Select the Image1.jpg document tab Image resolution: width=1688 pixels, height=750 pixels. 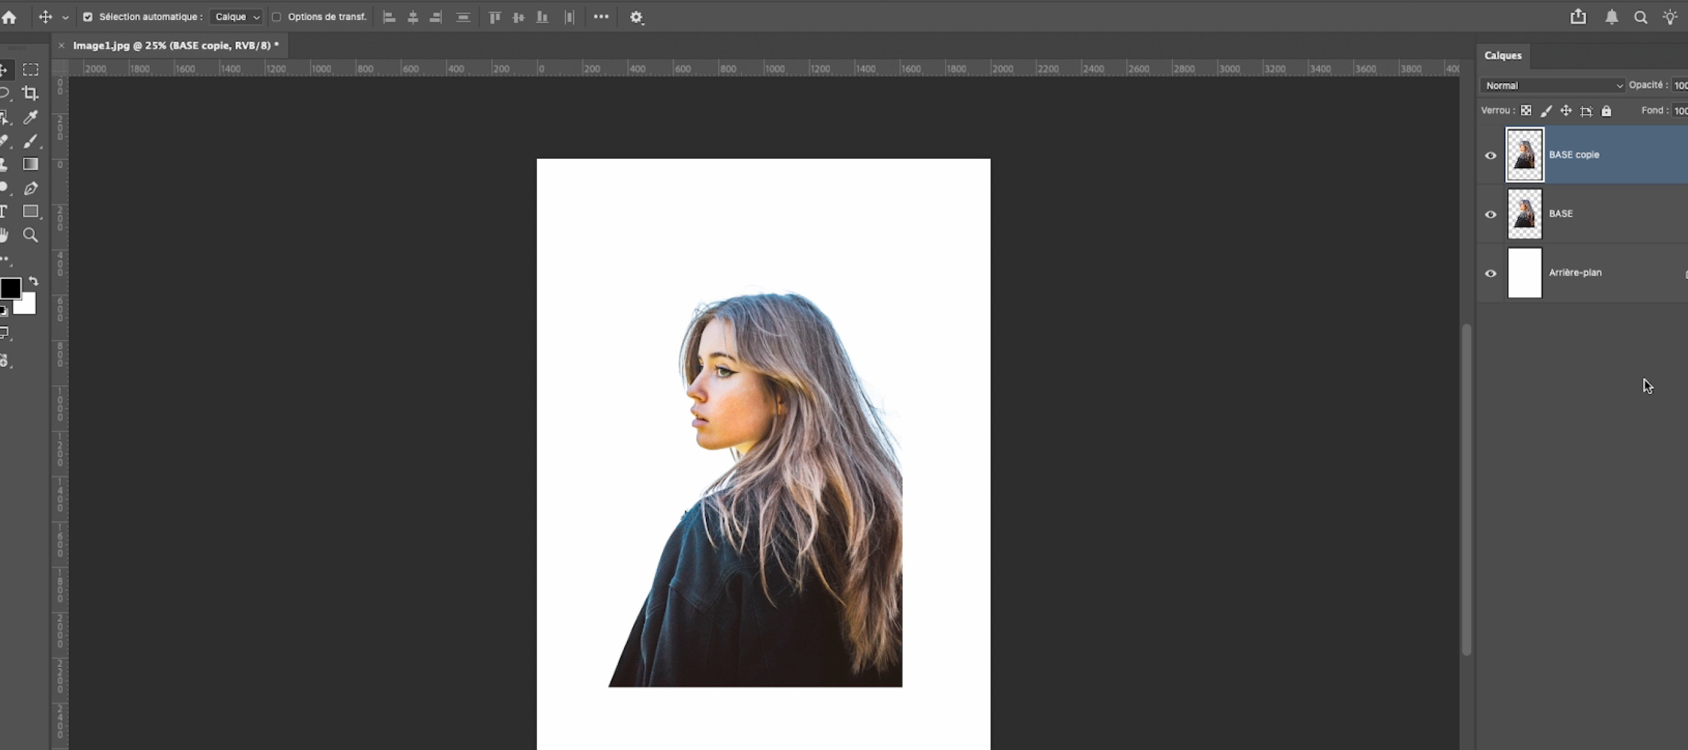[x=175, y=45]
